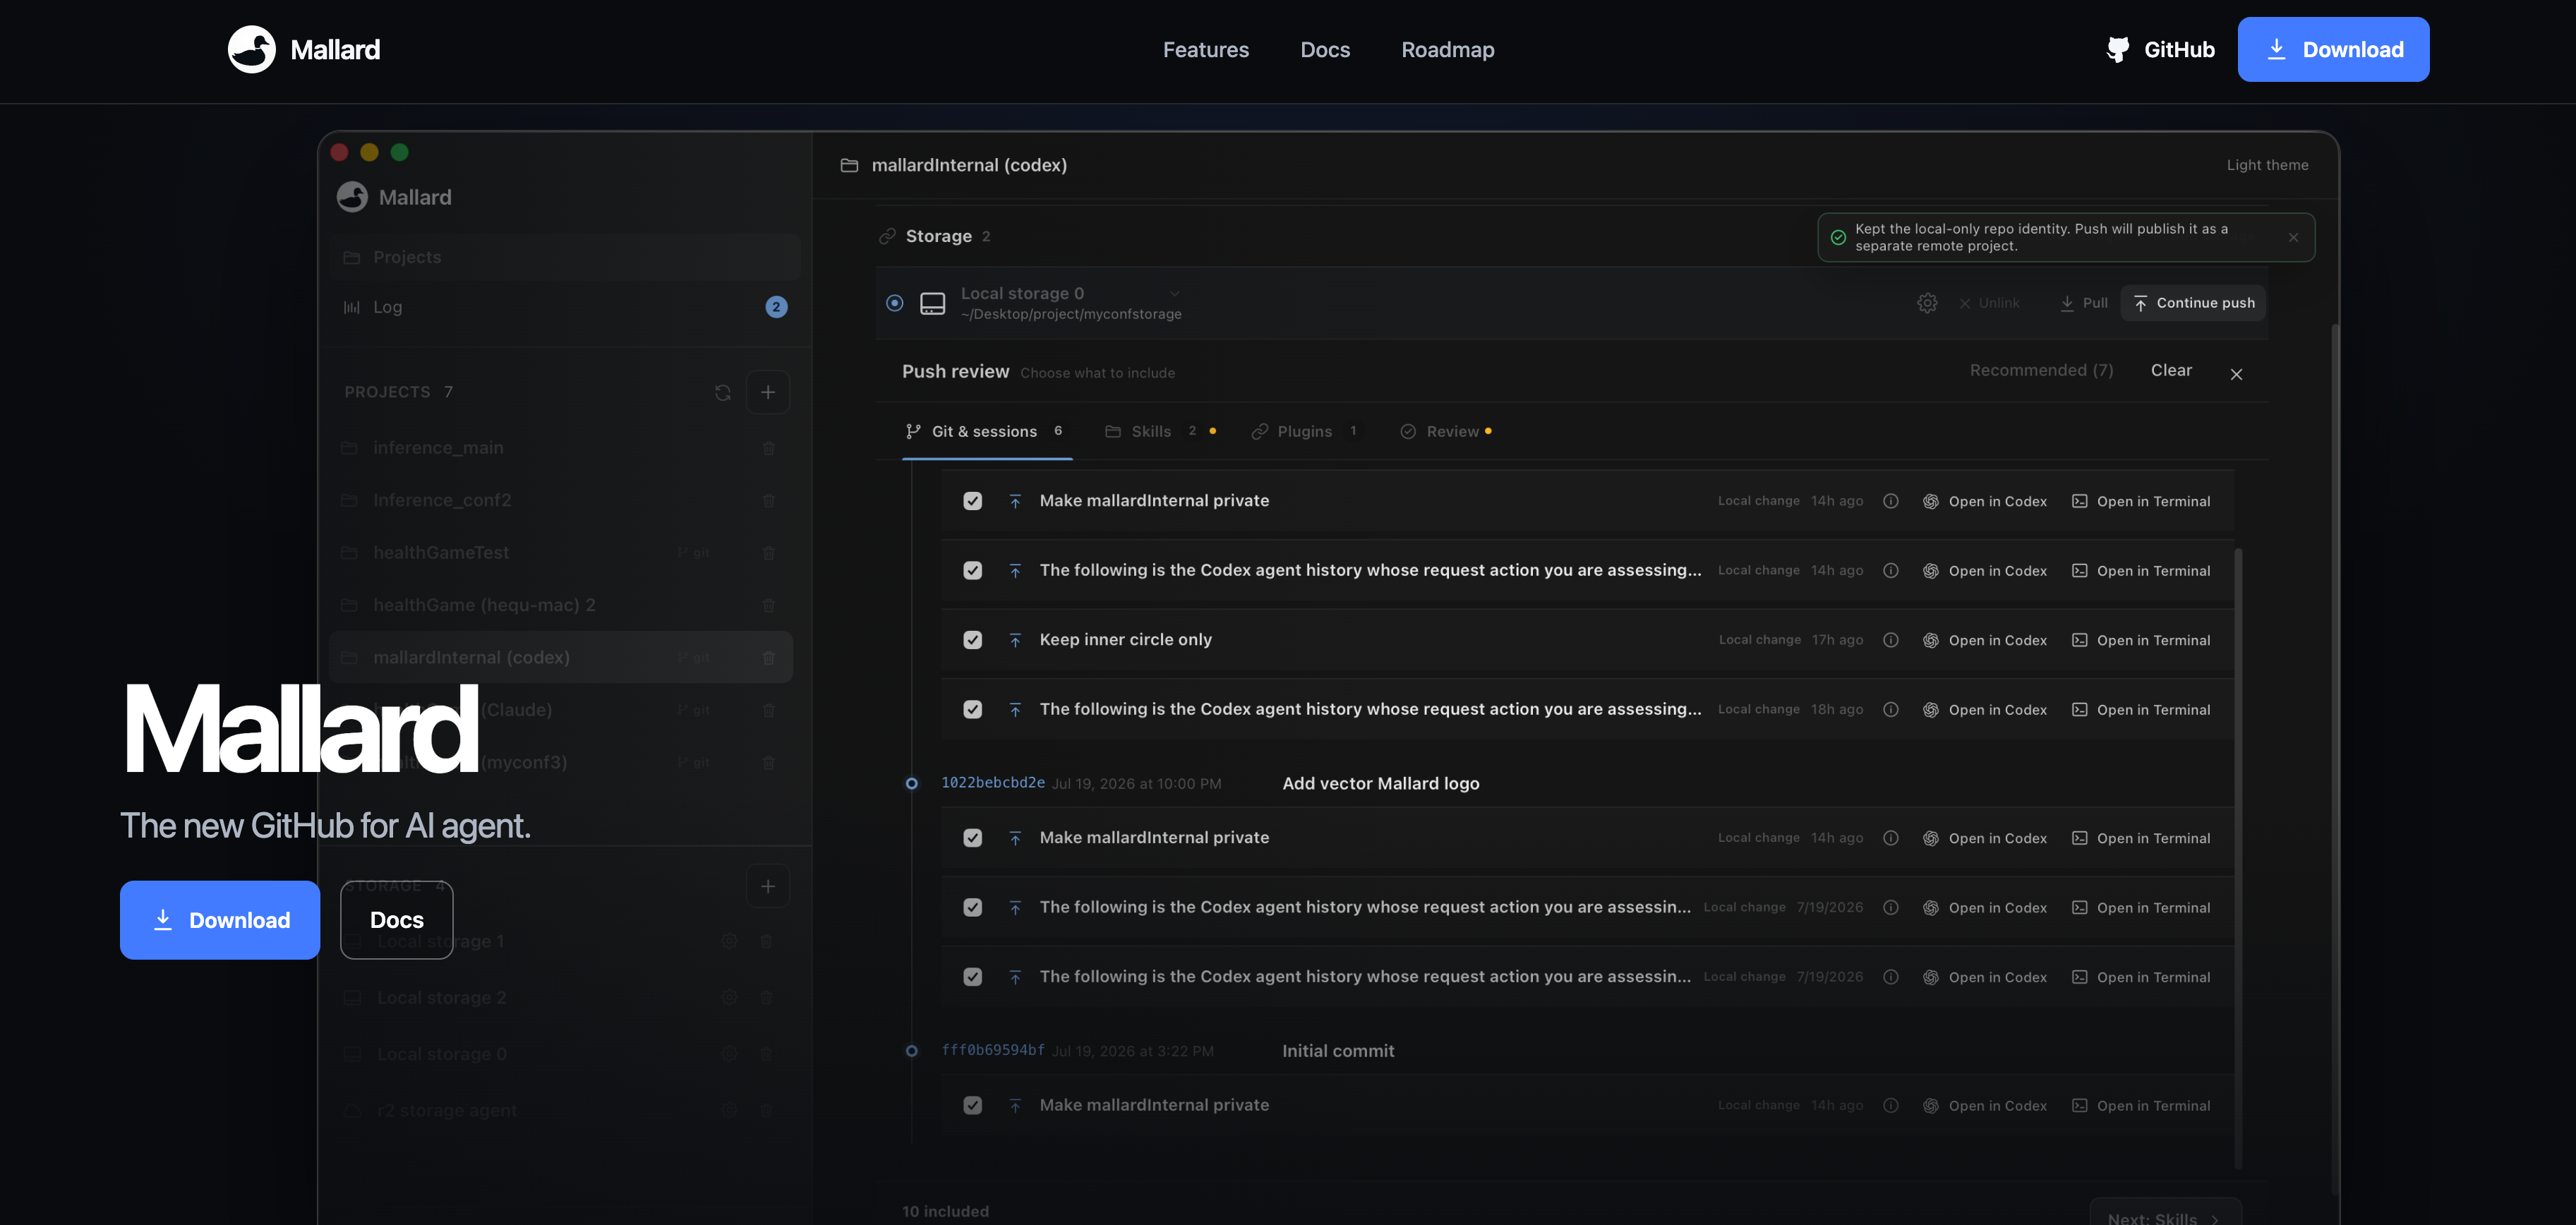Screen dimensions: 2576x1225
Task: Click the monitor icon for Local storage 0
Action: click(932, 303)
